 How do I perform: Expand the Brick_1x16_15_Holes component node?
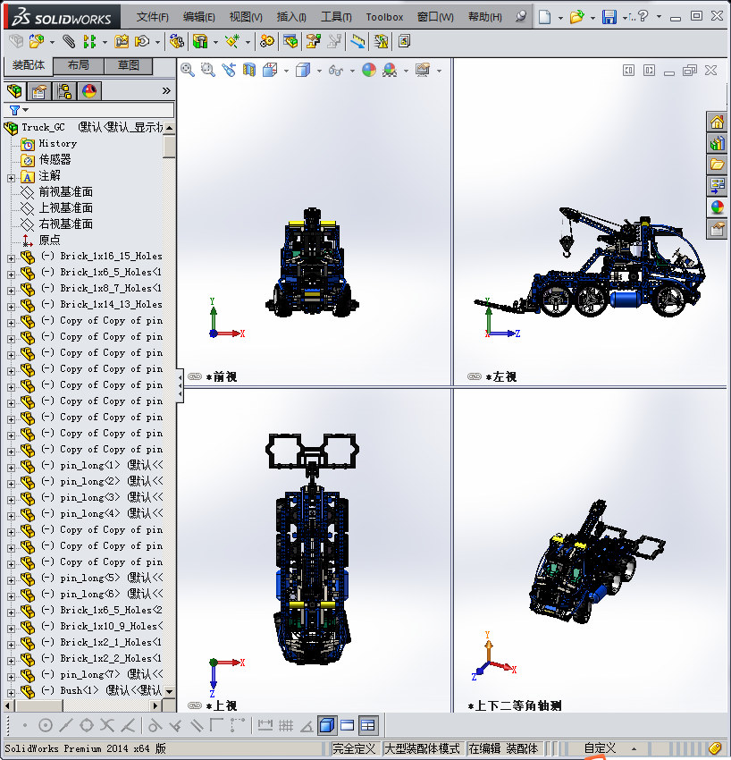click(x=11, y=258)
